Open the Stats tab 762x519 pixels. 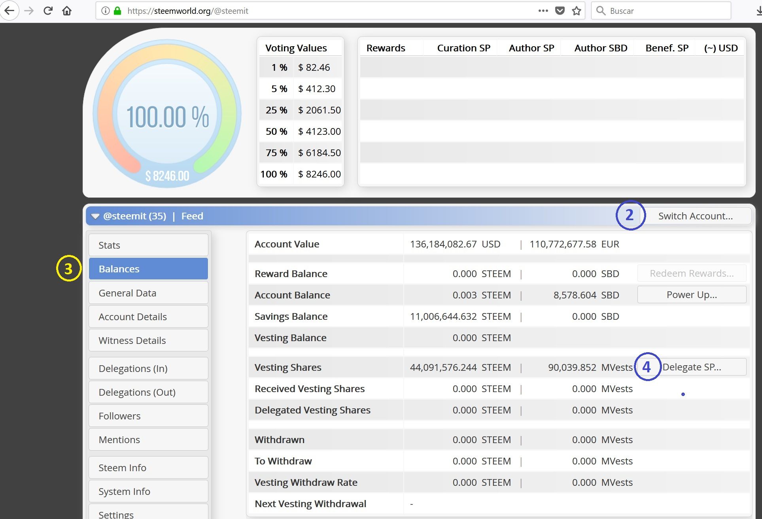(148, 245)
